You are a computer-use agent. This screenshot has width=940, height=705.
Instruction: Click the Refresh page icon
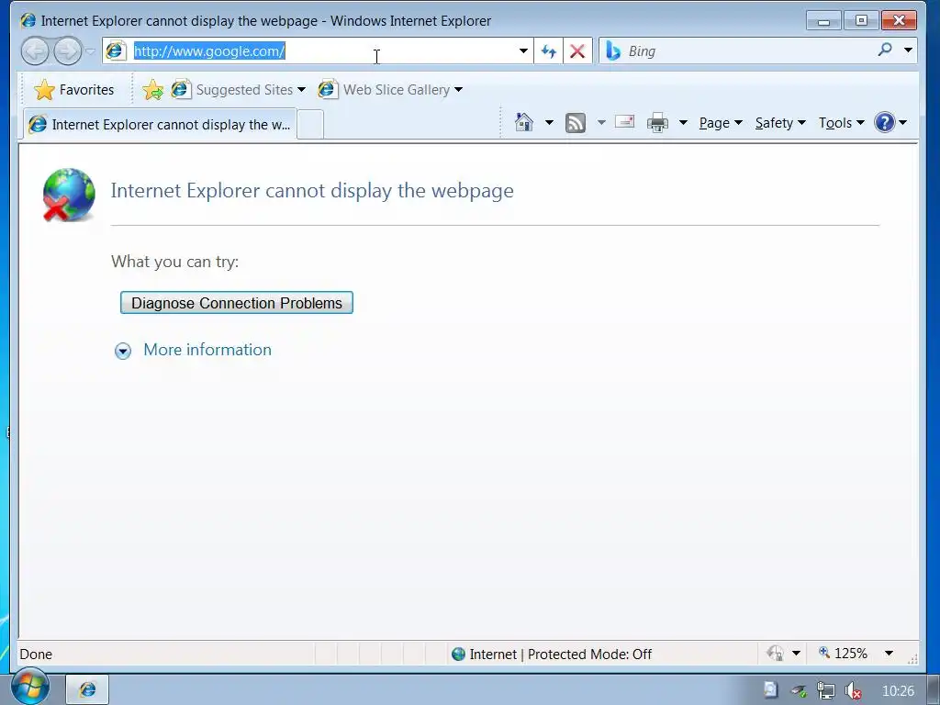(x=549, y=51)
